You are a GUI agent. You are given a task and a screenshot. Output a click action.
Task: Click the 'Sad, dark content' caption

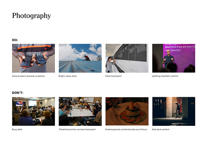click(x=160, y=129)
